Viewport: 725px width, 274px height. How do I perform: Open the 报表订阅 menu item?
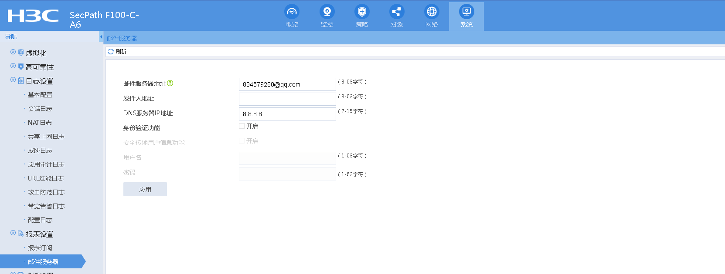point(40,248)
